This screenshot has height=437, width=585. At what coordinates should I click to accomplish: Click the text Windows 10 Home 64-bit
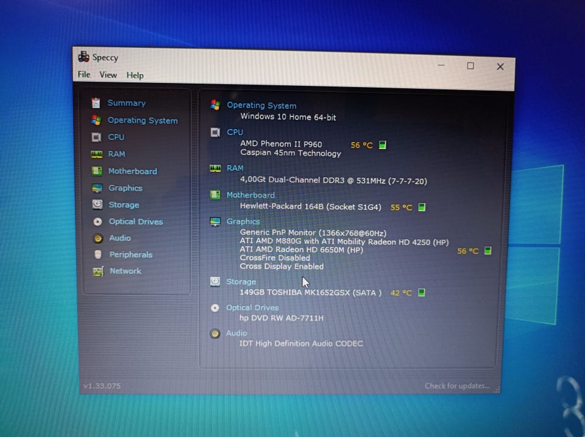pos(288,117)
